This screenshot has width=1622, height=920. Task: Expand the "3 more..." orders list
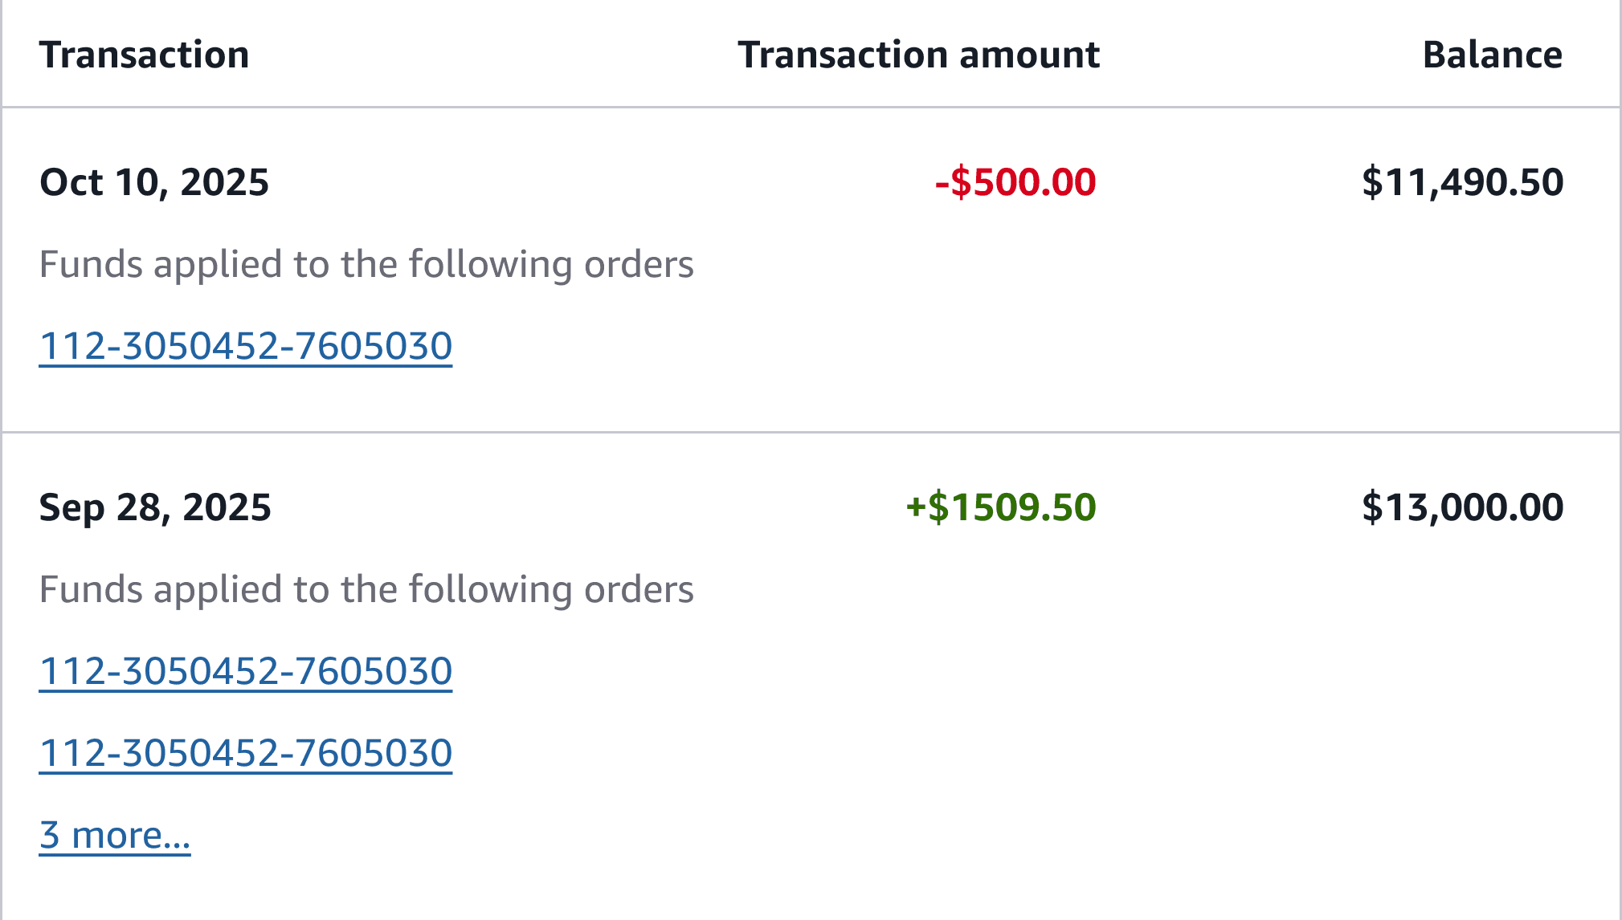tap(115, 836)
